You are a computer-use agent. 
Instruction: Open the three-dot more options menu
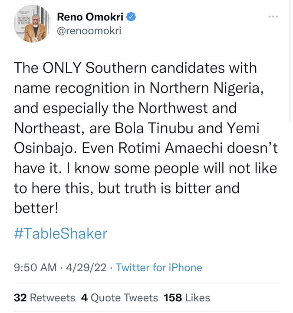click(x=273, y=17)
